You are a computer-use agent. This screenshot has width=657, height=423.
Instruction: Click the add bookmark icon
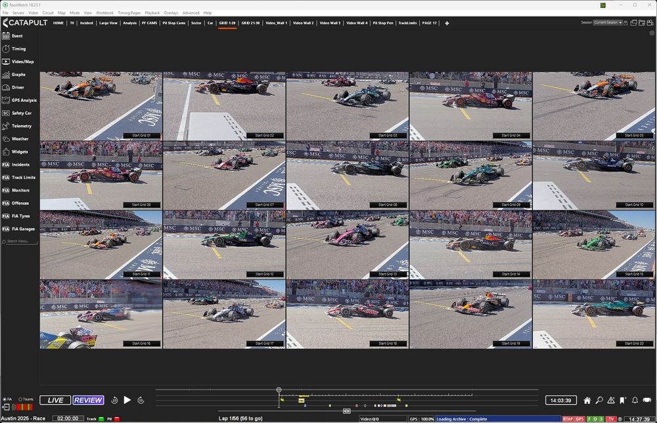(623, 400)
